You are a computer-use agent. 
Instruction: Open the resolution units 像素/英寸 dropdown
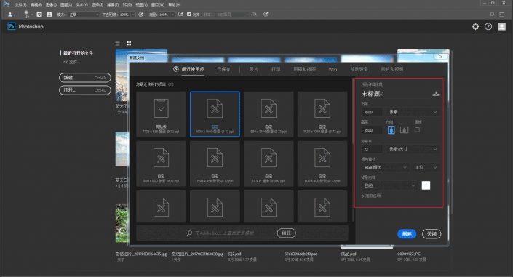coord(413,150)
